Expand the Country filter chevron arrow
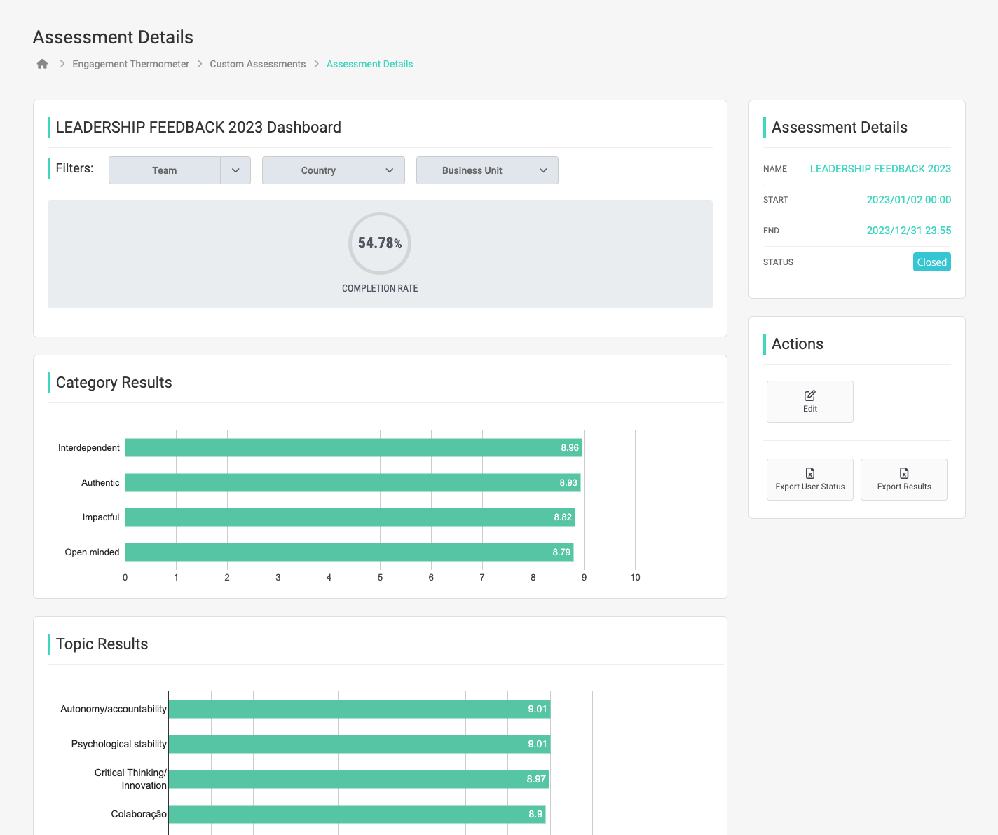Screen dimensions: 998x835 [390, 170]
